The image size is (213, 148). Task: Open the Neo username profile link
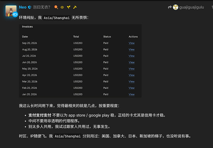23,7
